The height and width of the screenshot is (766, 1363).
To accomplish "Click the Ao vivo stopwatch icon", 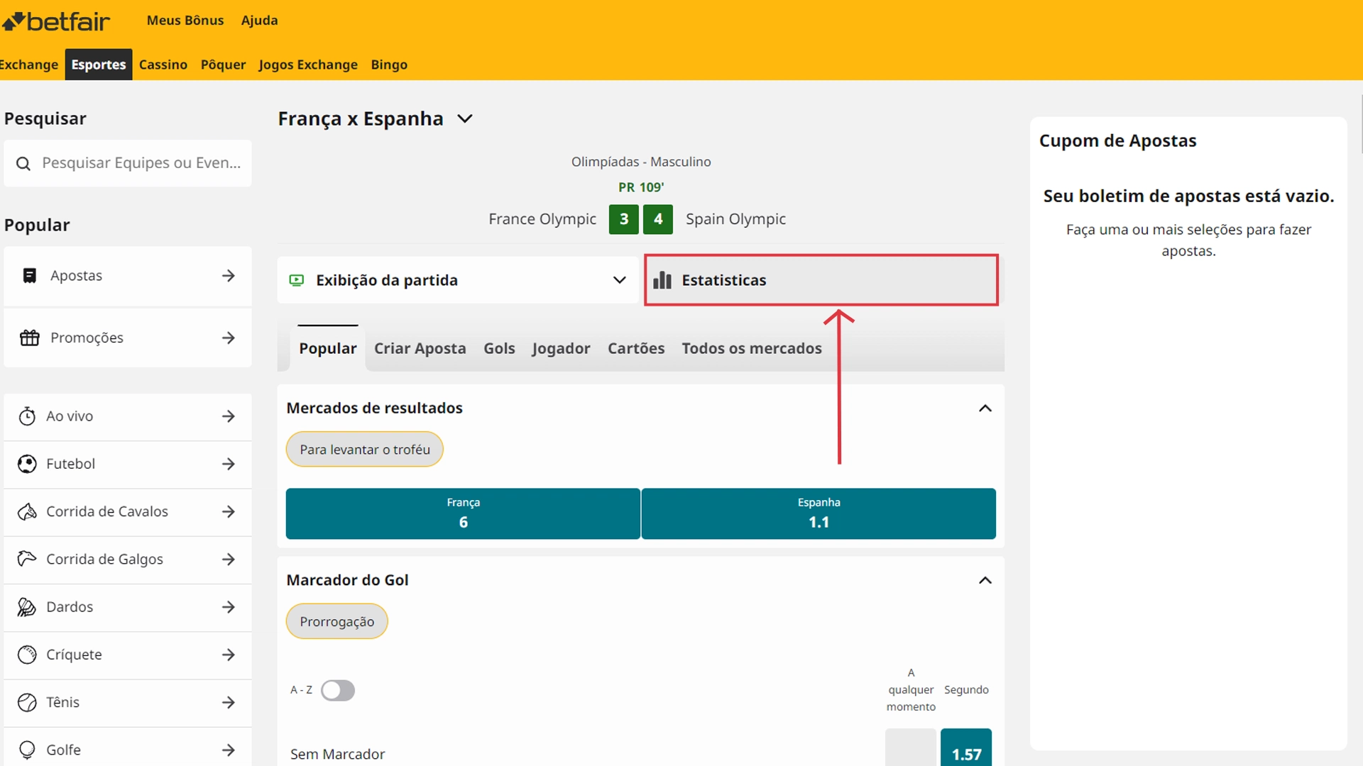I will 27,416.
